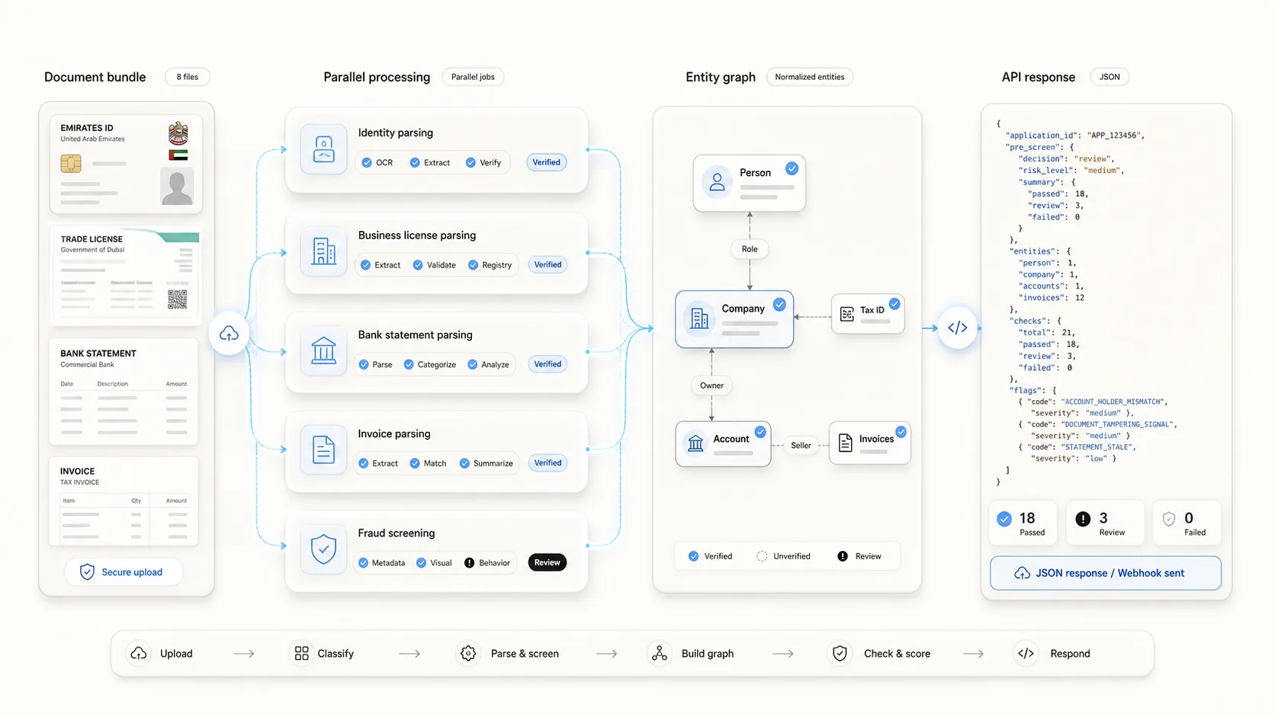Click the Verified badge in Business license parsing
The height and width of the screenshot is (717, 1275).
(548, 264)
